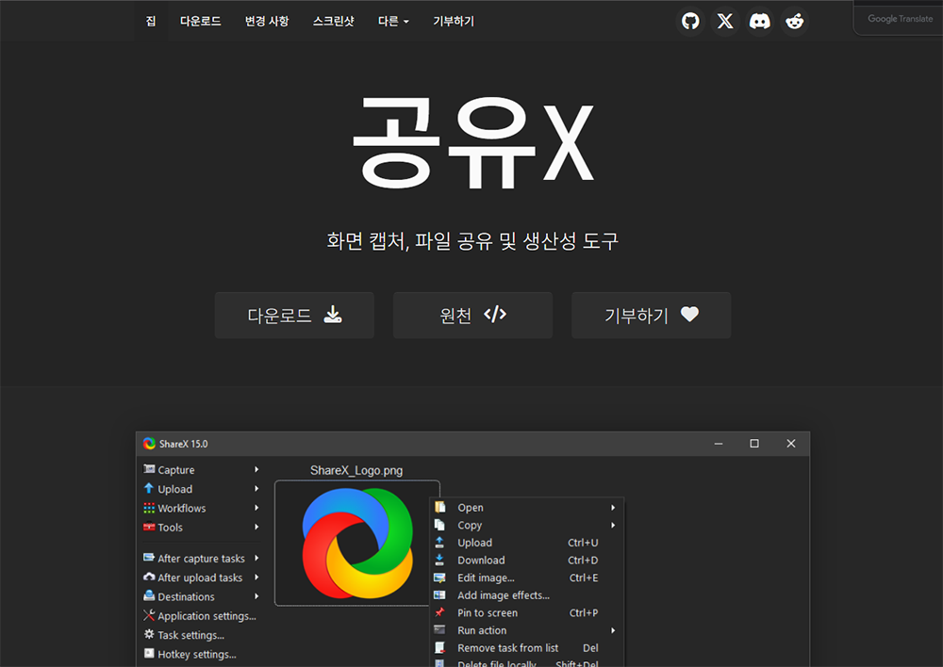Screen dimensions: 943x667
Task: Click the After capture tasks icon
Action: pos(149,558)
